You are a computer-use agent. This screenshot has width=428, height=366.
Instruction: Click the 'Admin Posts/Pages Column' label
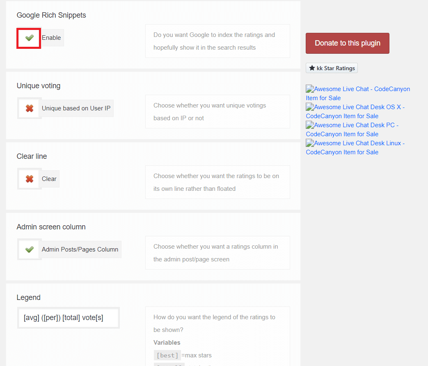pyautogui.click(x=80, y=249)
